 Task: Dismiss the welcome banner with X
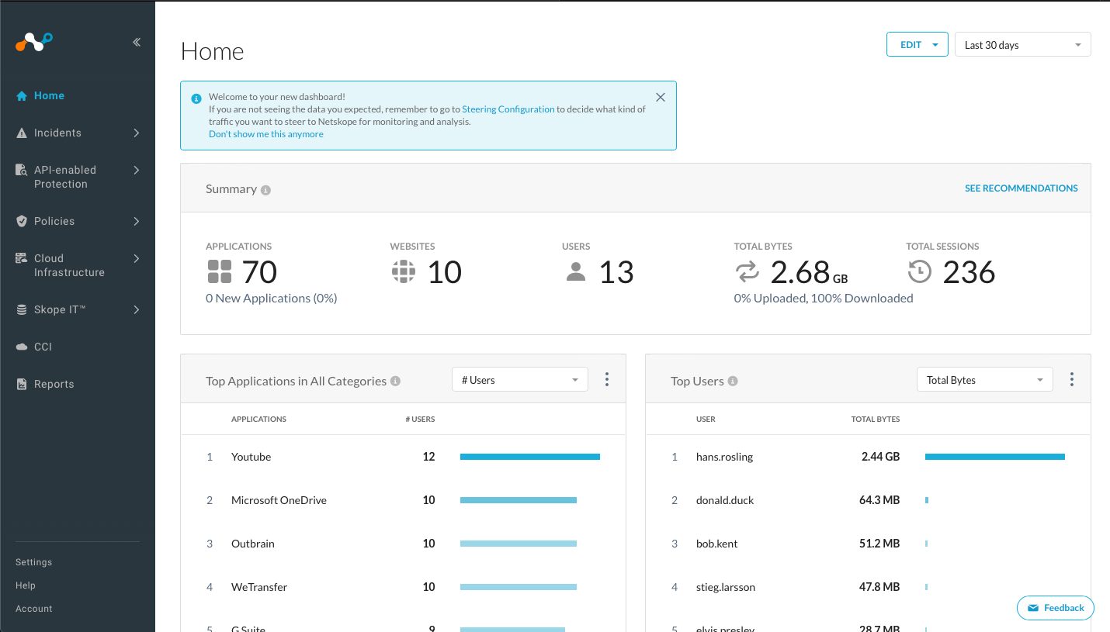[x=661, y=98]
